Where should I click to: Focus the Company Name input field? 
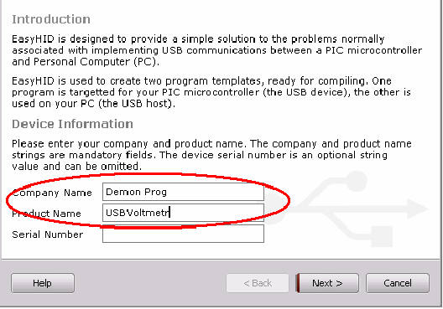coord(183,192)
